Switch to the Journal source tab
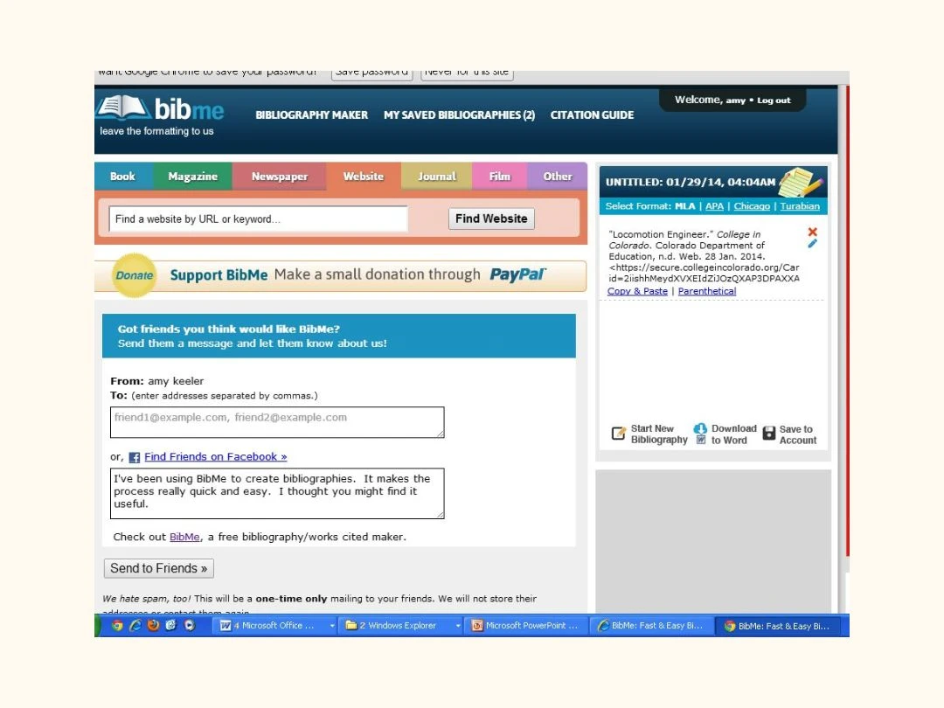Screen dimensions: 944x708 (436, 177)
